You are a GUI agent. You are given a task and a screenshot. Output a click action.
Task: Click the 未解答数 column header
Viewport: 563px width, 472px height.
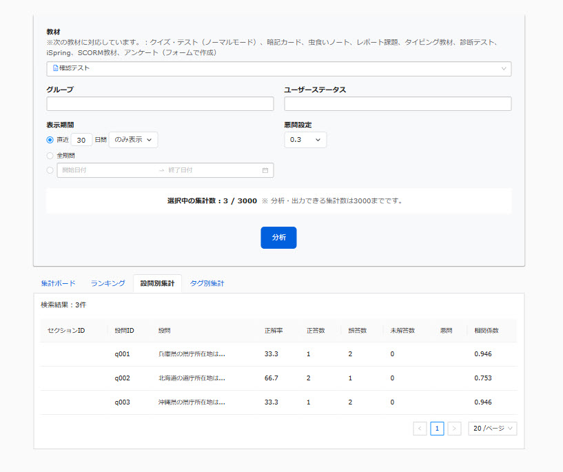402,331
